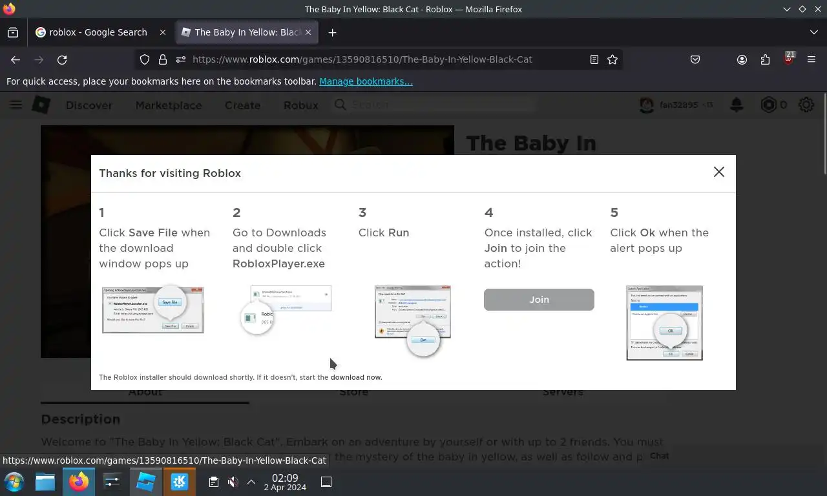Viewport: 827px width, 496px height.
Task: Click the gray Join button
Action: (x=539, y=300)
